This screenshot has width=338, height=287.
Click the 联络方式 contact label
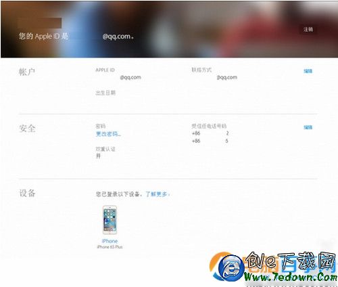tap(201, 70)
